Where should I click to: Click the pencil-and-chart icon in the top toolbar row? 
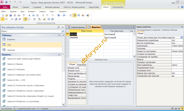click(x=88, y=15)
